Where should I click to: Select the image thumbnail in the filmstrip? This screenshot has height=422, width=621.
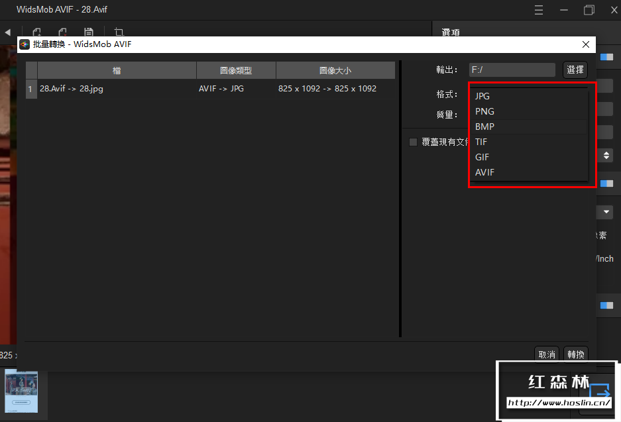click(21, 391)
